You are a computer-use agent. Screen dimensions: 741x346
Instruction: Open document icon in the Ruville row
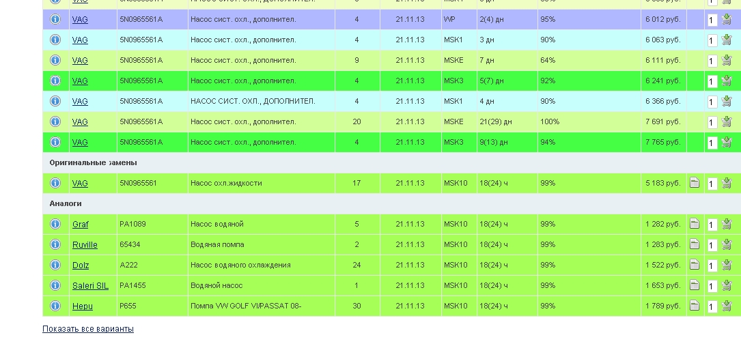(694, 244)
